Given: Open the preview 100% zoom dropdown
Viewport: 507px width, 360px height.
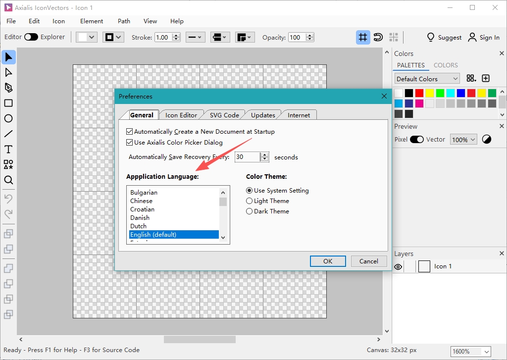Looking at the screenshot, I should (x=463, y=140).
